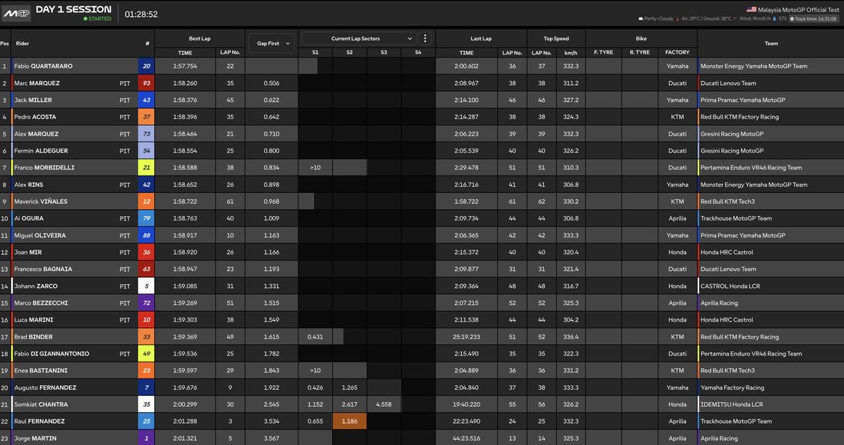Click the Track time 16:31:08 badge
This screenshot has width=844, height=445.
point(813,19)
